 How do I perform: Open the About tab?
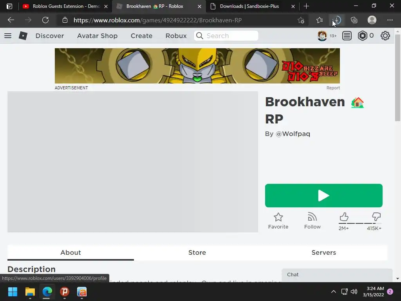point(70,252)
